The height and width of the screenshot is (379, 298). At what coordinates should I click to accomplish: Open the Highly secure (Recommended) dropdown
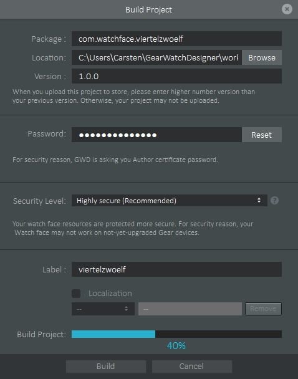[170, 200]
